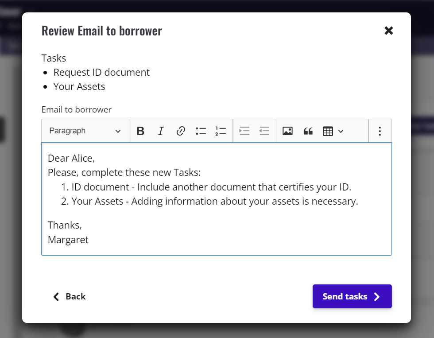Insert a hyperlink using the link icon
The width and height of the screenshot is (434, 338).
pyautogui.click(x=181, y=131)
